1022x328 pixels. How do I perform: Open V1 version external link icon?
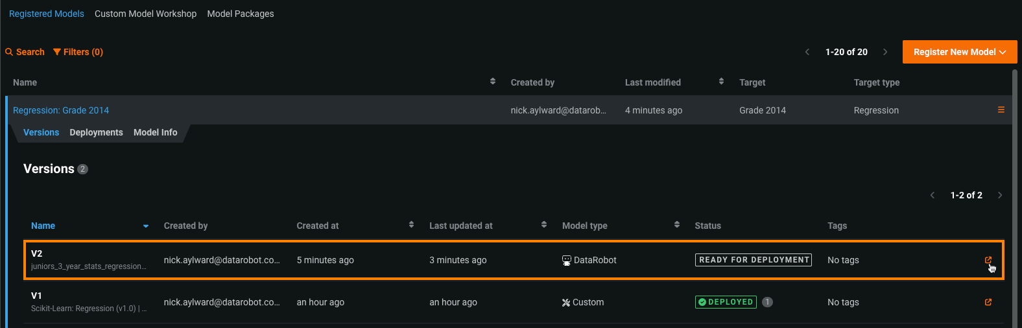click(988, 302)
